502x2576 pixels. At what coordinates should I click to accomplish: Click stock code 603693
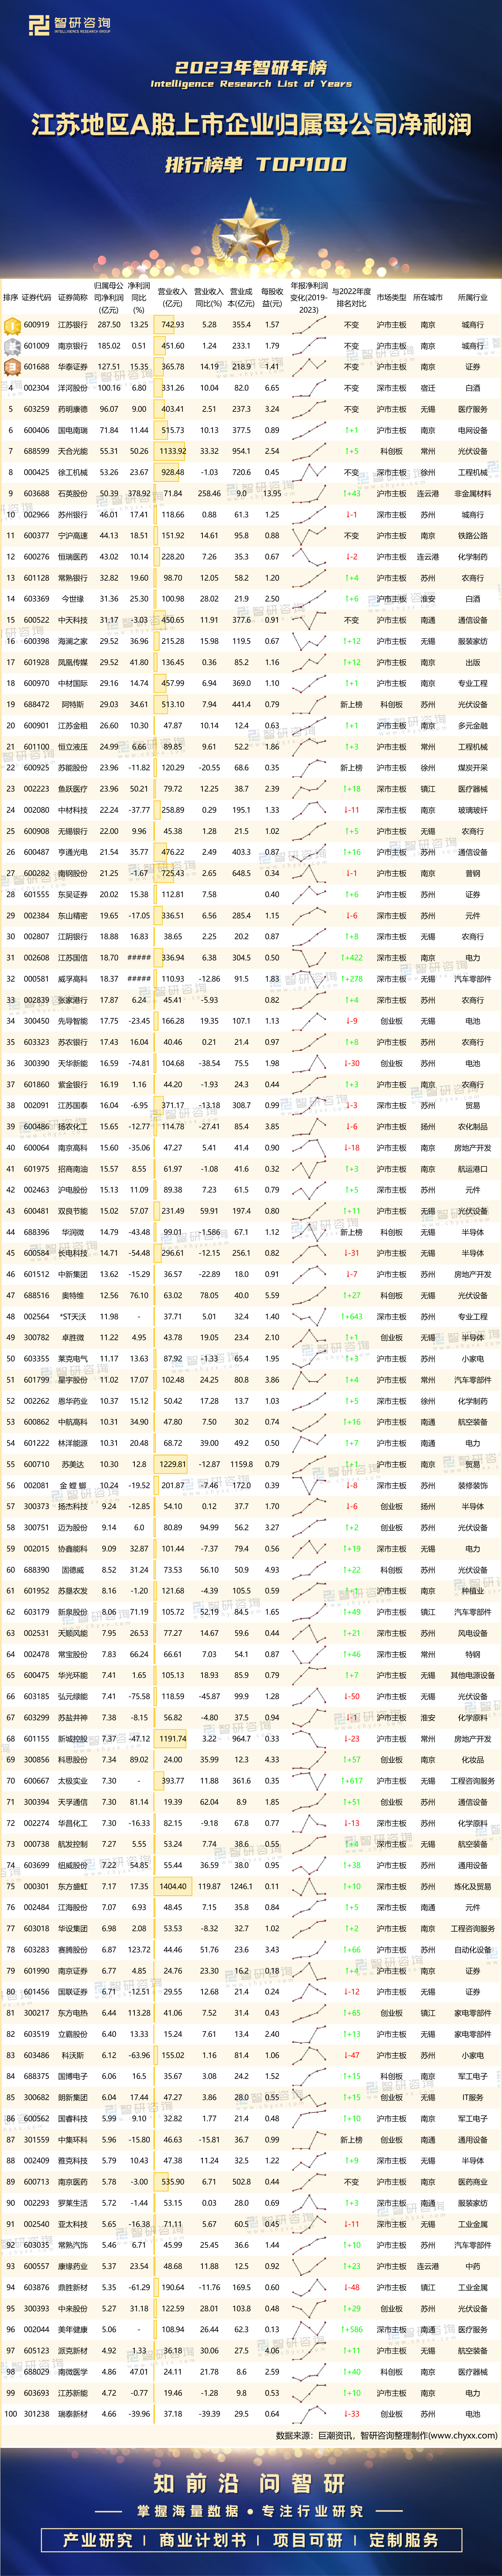click(37, 2393)
